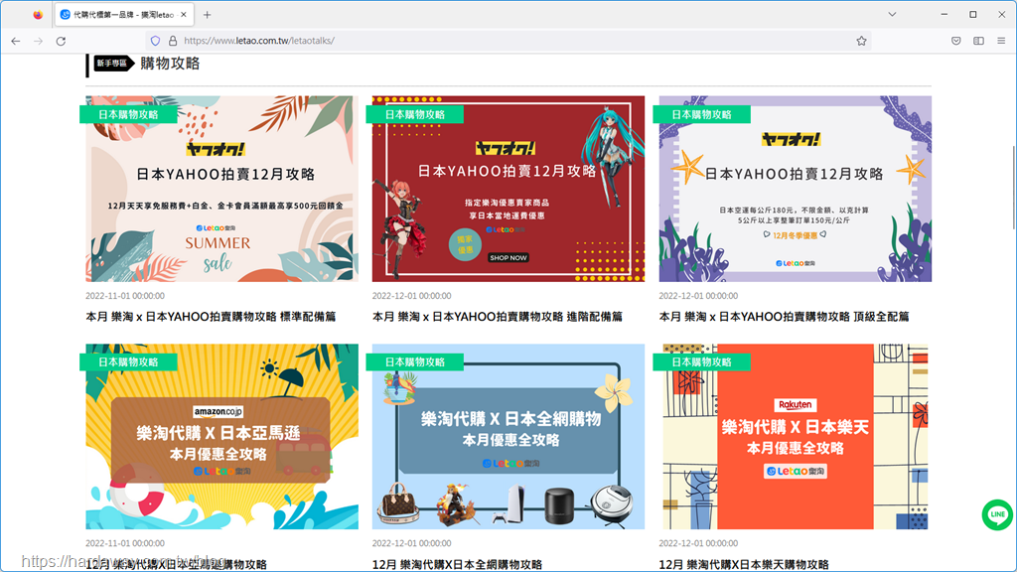View site security padlock info

[x=173, y=41]
